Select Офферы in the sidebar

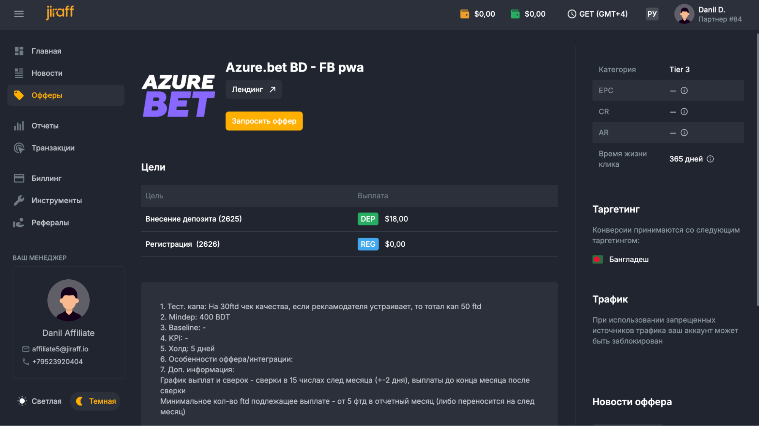click(x=66, y=95)
